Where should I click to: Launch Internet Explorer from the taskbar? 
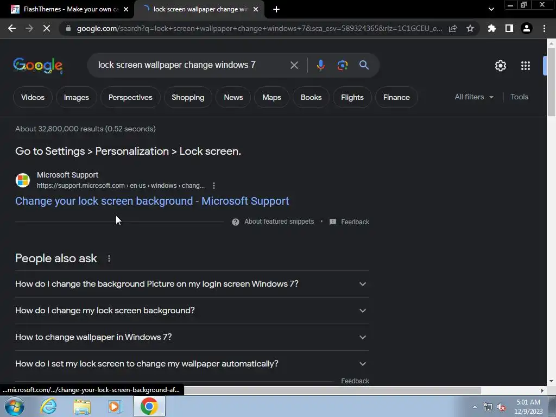(x=48, y=406)
